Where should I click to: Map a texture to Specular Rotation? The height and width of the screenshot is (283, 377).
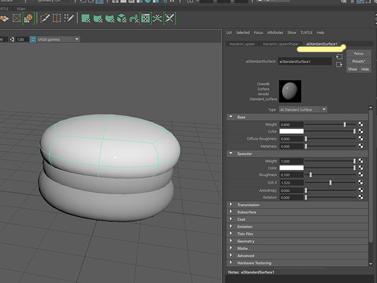point(361,197)
